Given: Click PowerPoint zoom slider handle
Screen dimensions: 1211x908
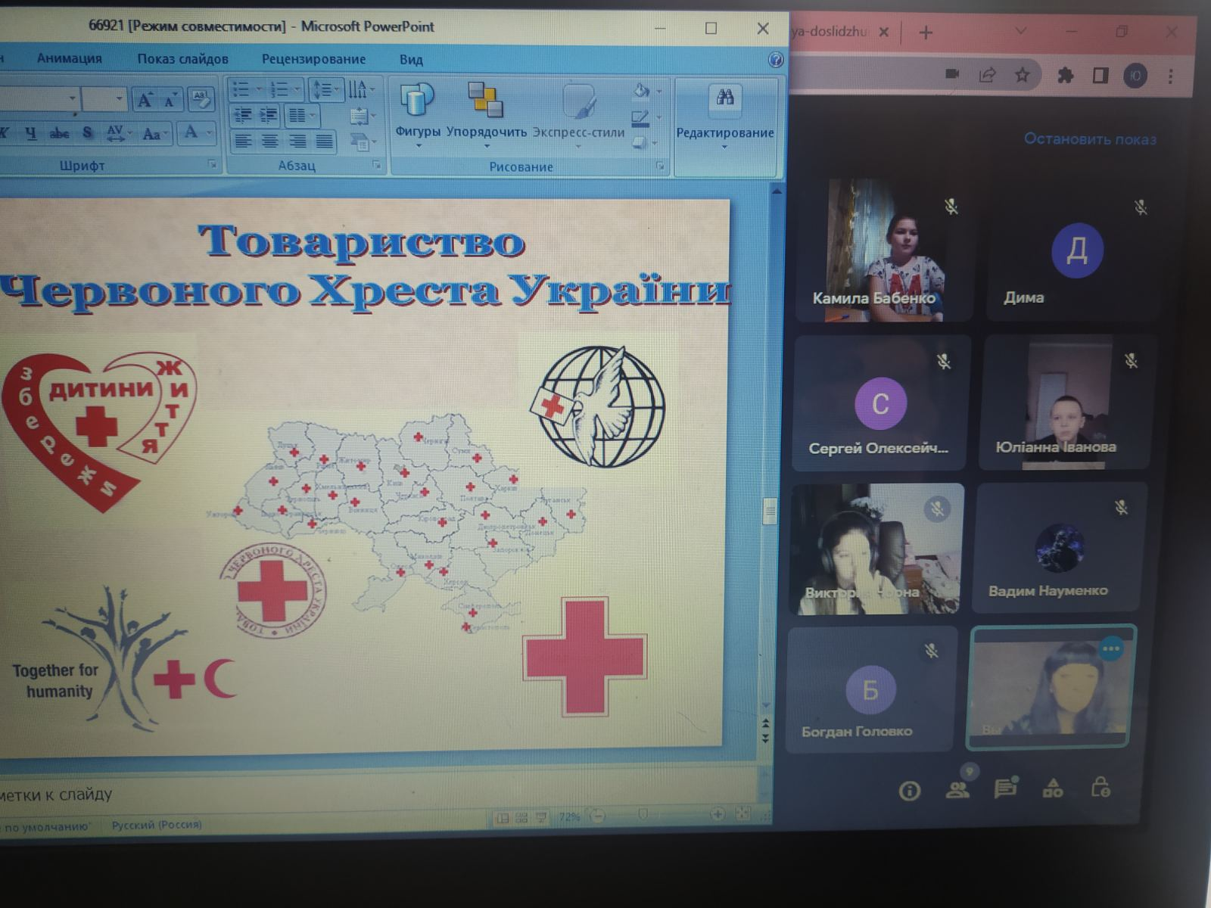Looking at the screenshot, I should pos(643,815).
